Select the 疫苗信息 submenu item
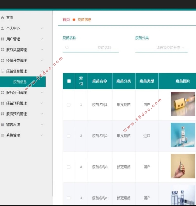 click(x=20, y=82)
